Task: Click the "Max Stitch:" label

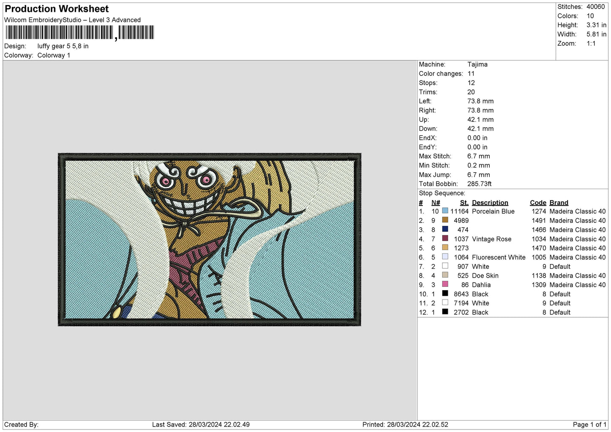Action: 435,156
